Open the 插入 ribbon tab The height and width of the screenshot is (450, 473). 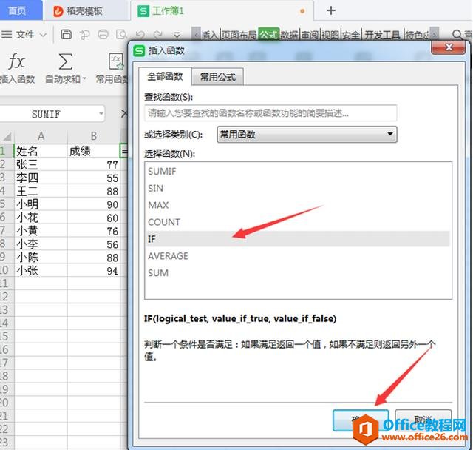(x=210, y=36)
